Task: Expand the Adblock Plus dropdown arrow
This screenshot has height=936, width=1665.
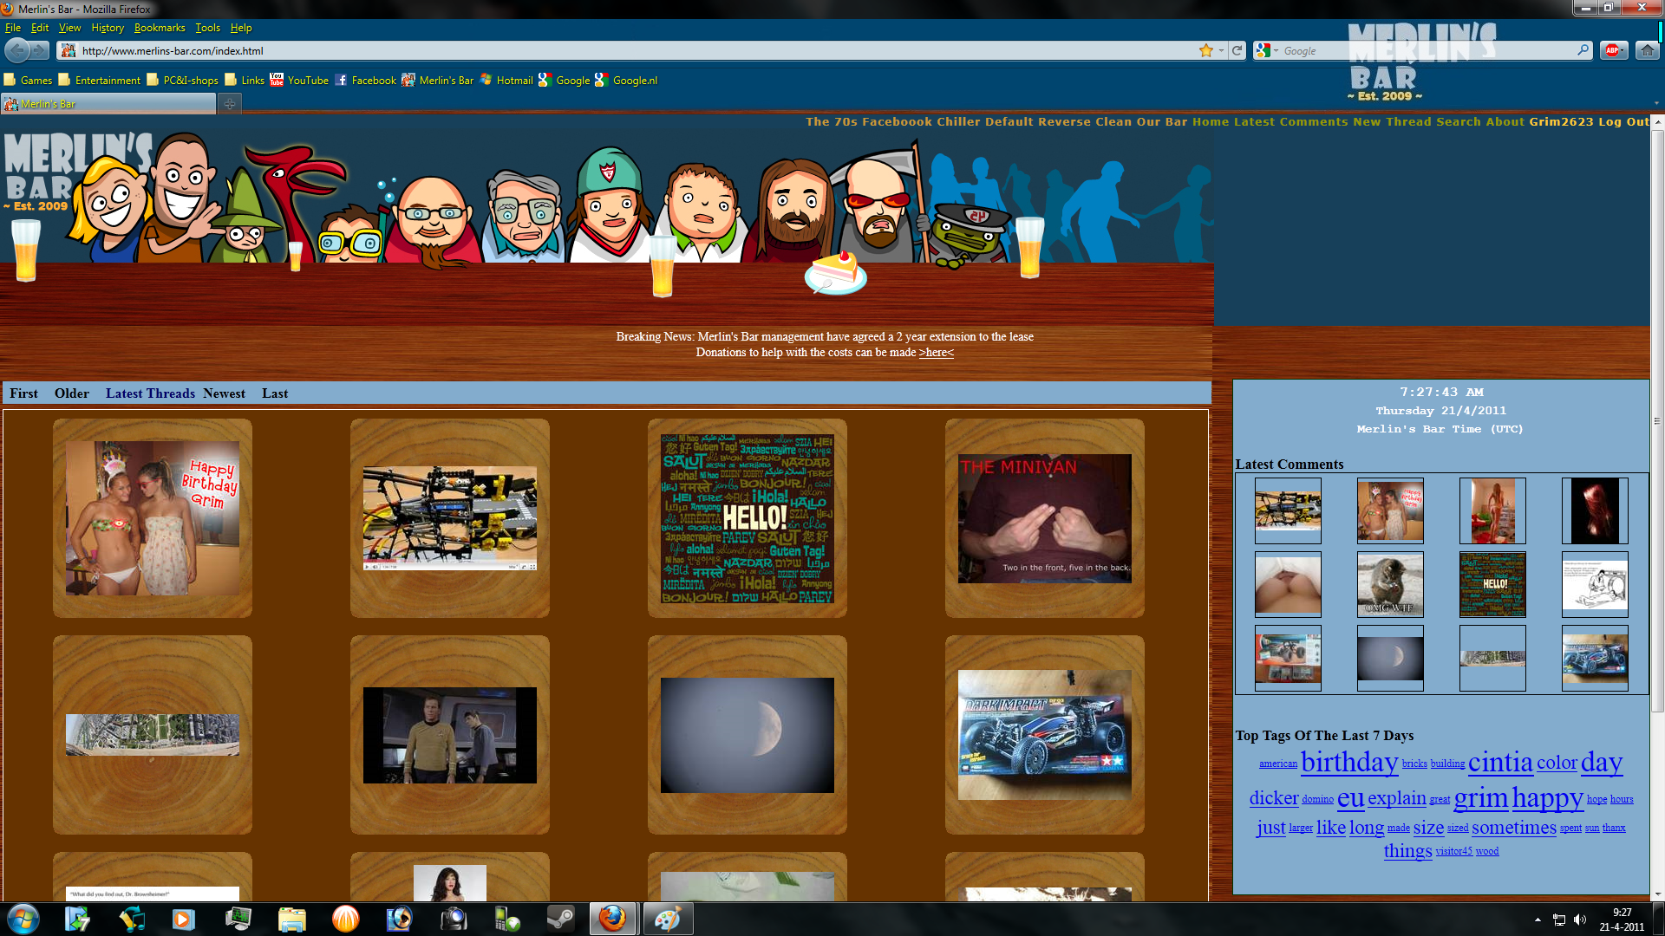Action: click(x=1625, y=50)
